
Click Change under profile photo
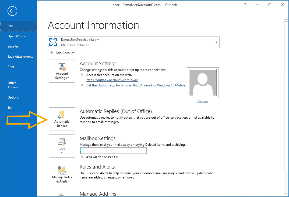(x=202, y=101)
